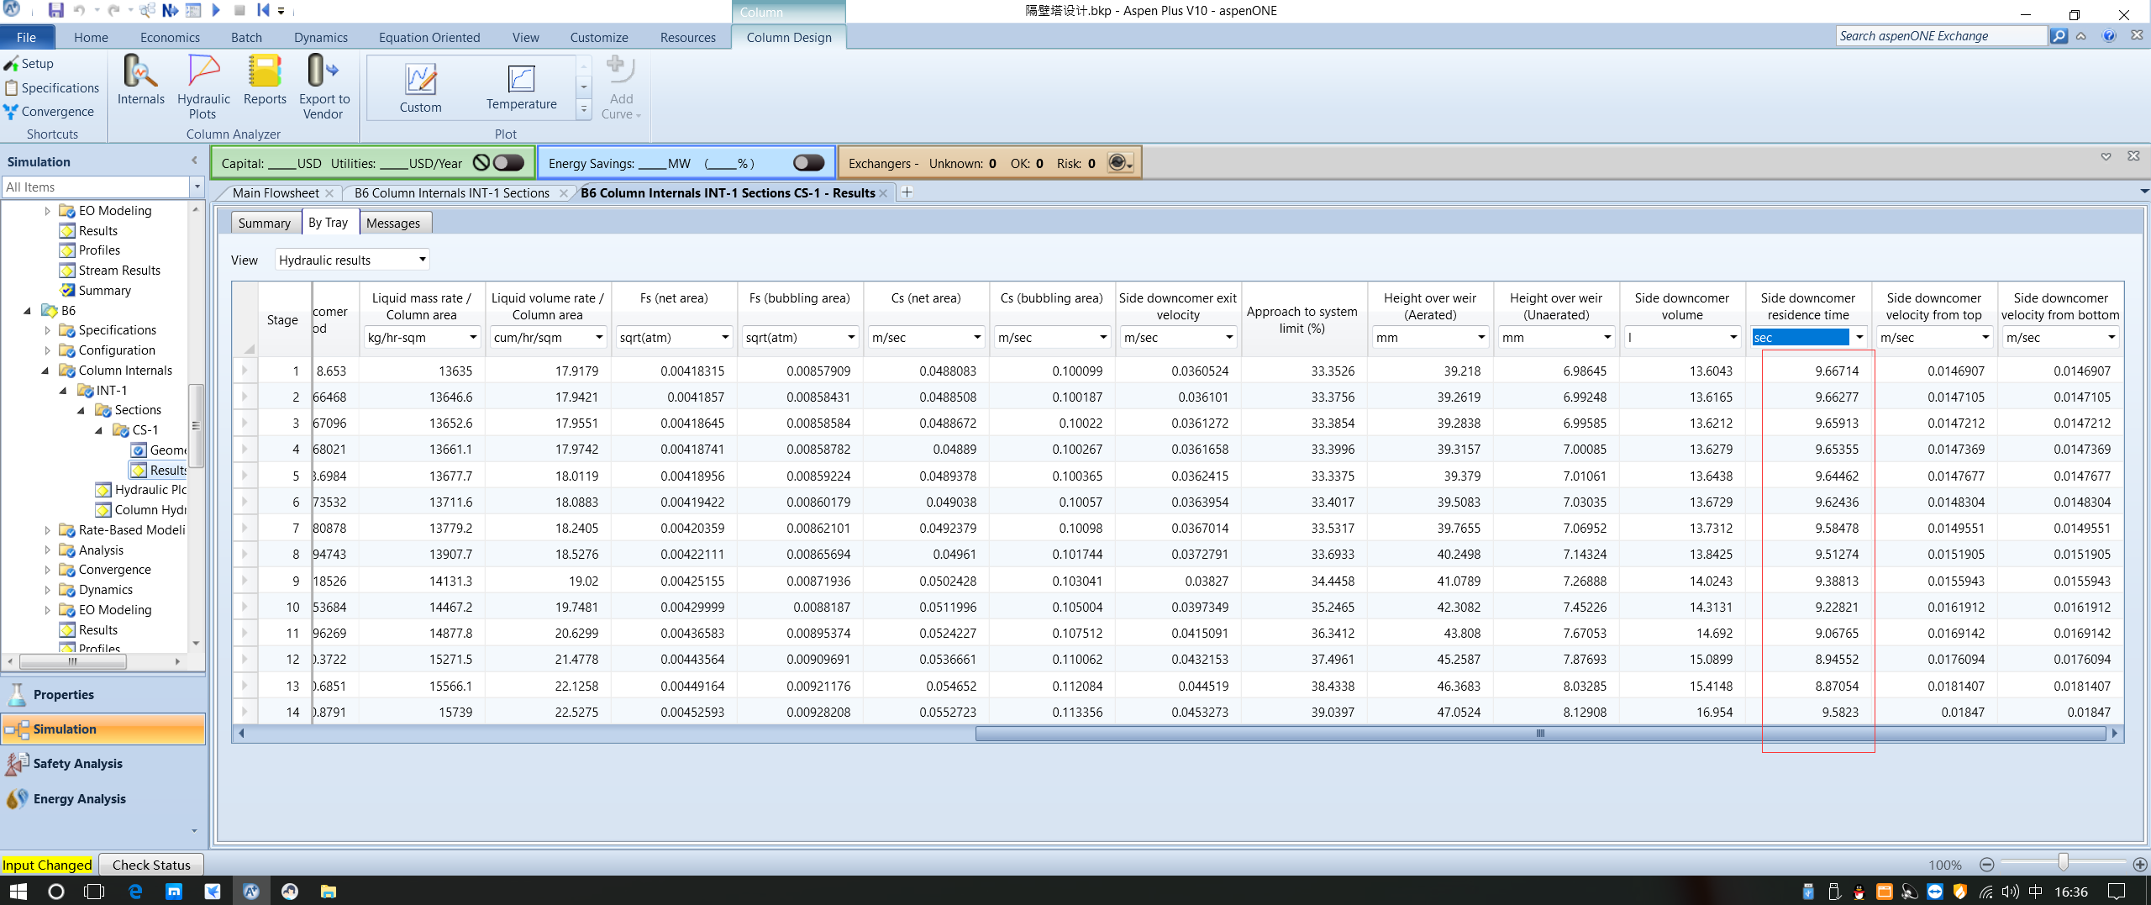Viewport: 2151px width, 905px height.
Task: Add a new tab with the plus button
Action: tap(907, 192)
